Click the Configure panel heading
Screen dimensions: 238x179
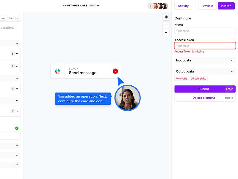[x=183, y=18]
